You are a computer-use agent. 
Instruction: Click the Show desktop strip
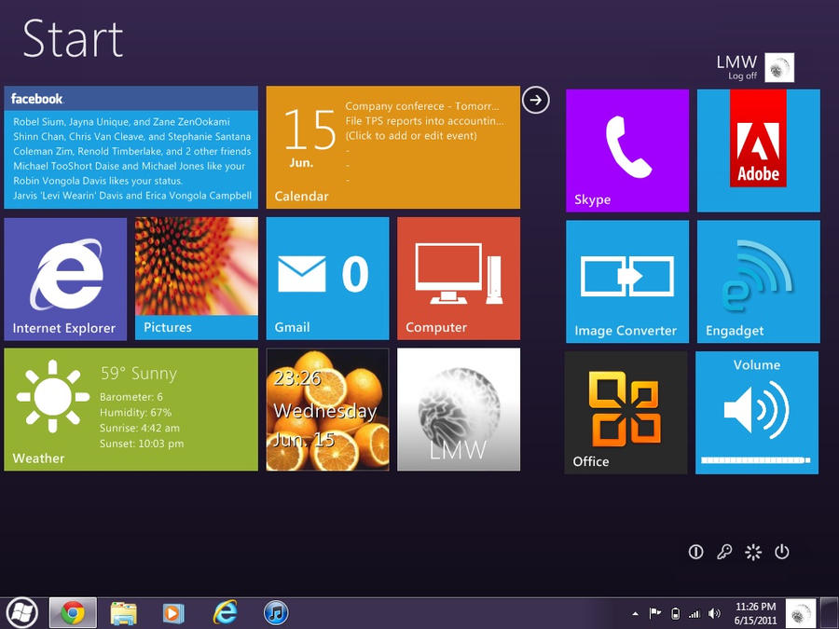[x=830, y=613]
